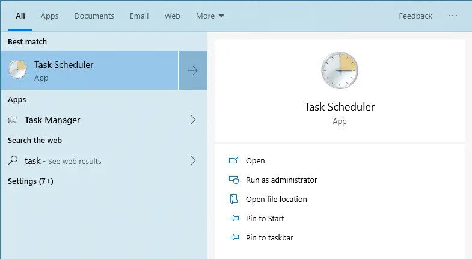Viewport: 472px width, 259px height.
Task: Click the large Task Scheduler clock icon in preview
Action: click(x=339, y=70)
